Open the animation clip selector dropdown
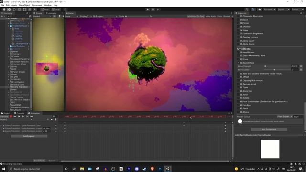 16,119
